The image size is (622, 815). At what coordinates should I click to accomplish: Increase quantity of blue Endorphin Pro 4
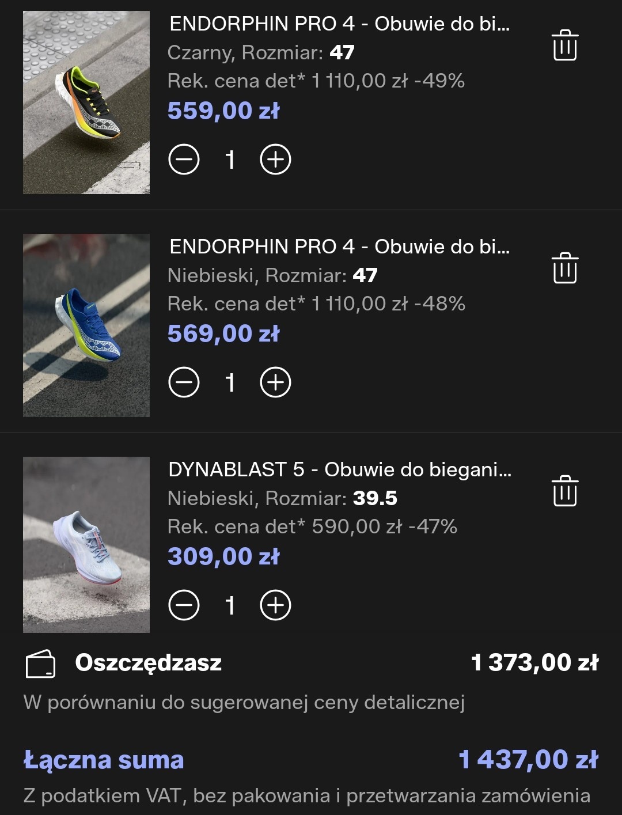[x=276, y=382]
